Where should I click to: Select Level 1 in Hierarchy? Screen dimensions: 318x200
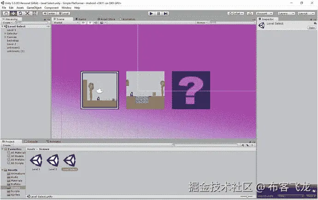(12, 30)
